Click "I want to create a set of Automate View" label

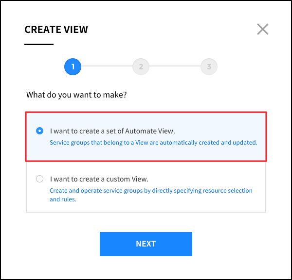(x=112, y=131)
